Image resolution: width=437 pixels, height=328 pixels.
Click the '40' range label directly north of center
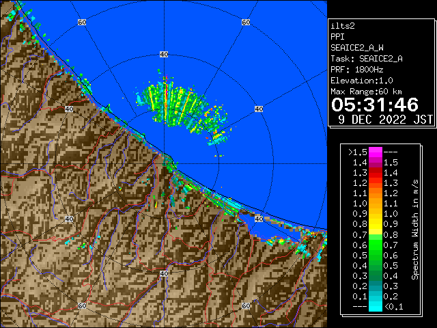click(x=164, y=55)
